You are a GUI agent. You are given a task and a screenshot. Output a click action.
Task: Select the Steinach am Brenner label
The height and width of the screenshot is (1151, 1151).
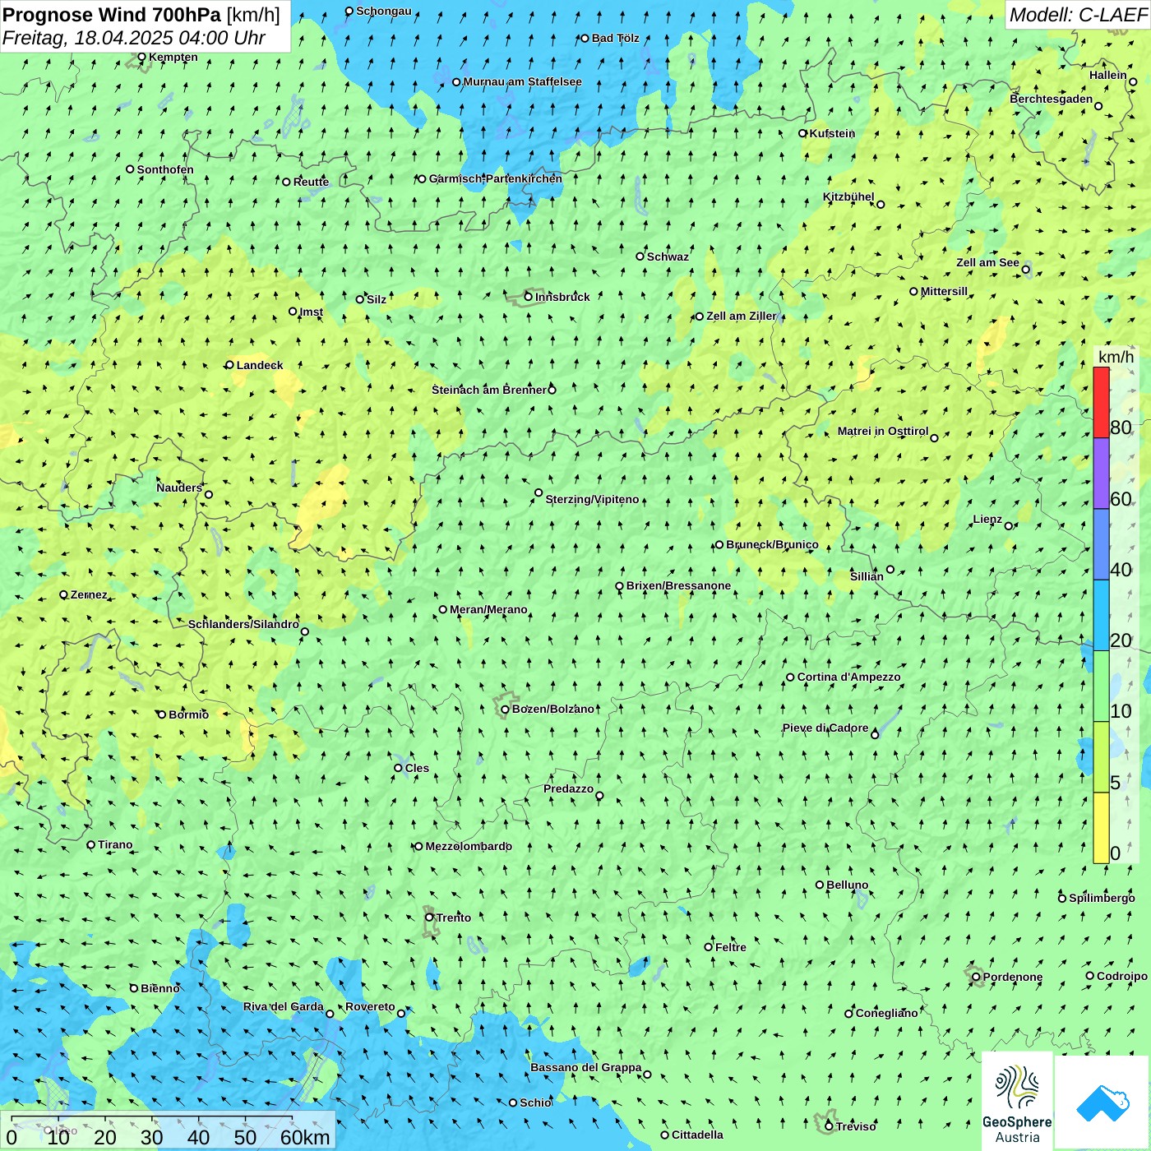coord(489,390)
